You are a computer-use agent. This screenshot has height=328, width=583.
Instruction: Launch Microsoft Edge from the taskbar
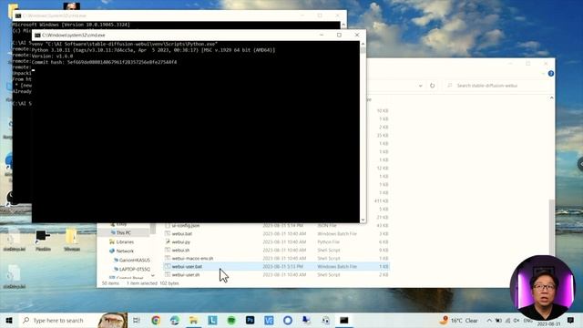click(174, 320)
